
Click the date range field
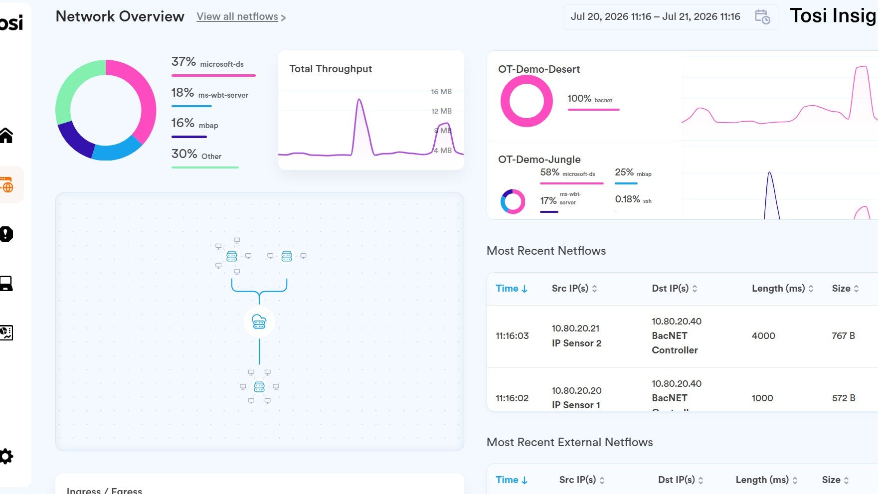670,17
